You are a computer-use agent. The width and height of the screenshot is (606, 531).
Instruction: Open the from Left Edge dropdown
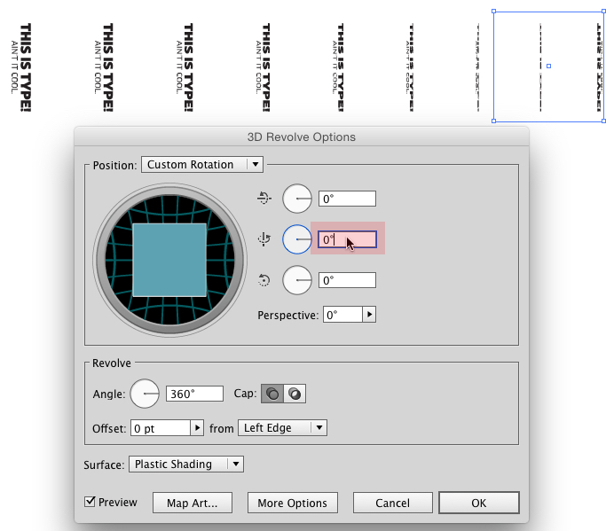[282, 428]
